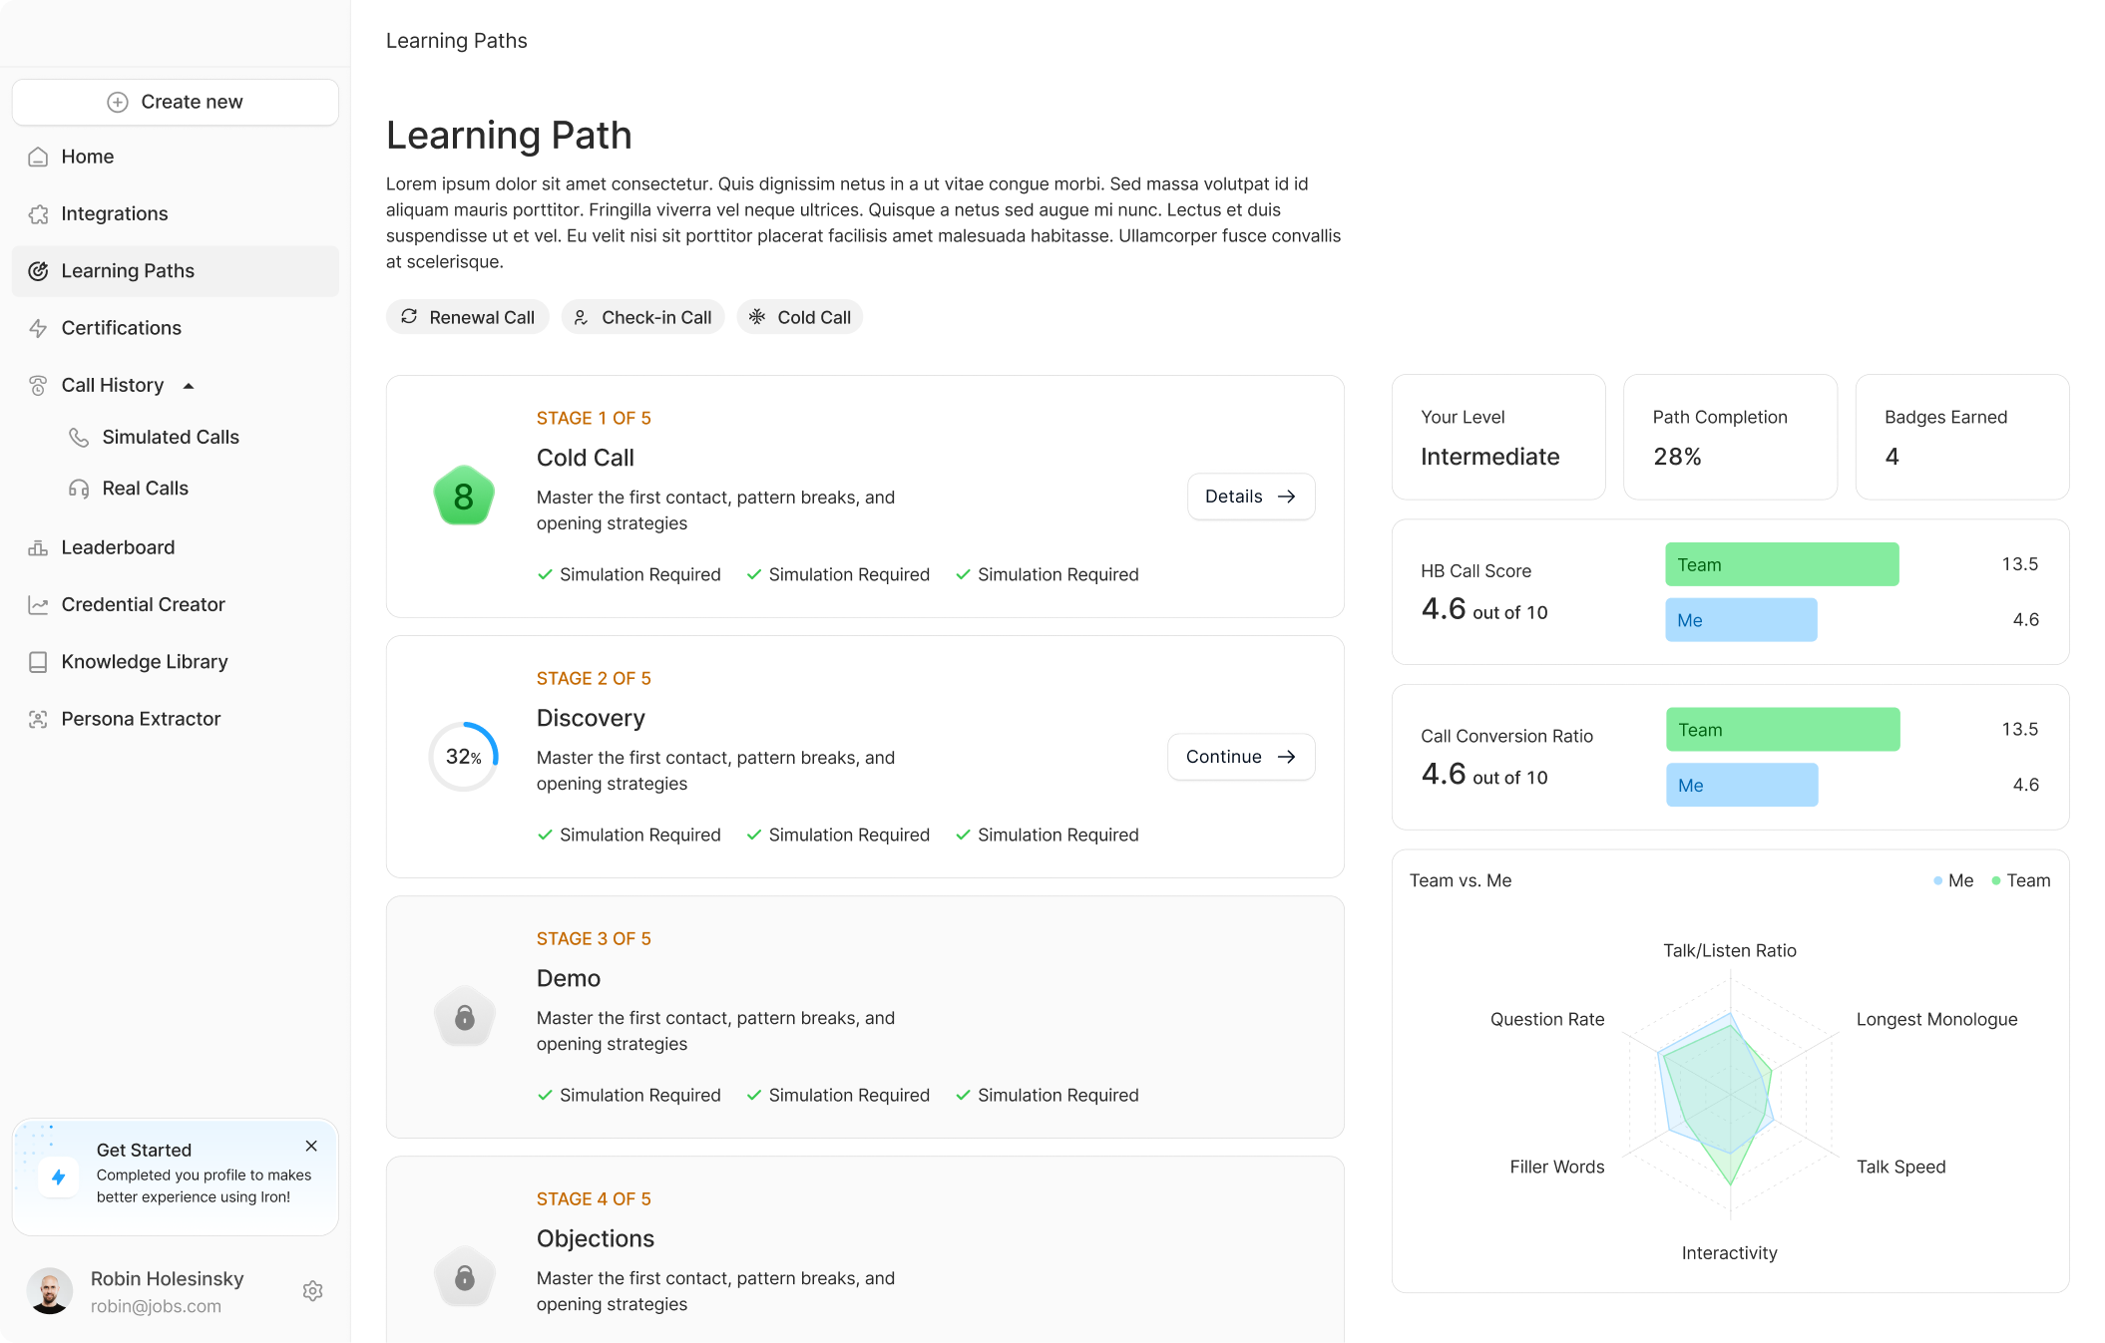The image size is (2105, 1343).
Task: Click the lightning bolt Get Started icon
Action: point(59,1177)
